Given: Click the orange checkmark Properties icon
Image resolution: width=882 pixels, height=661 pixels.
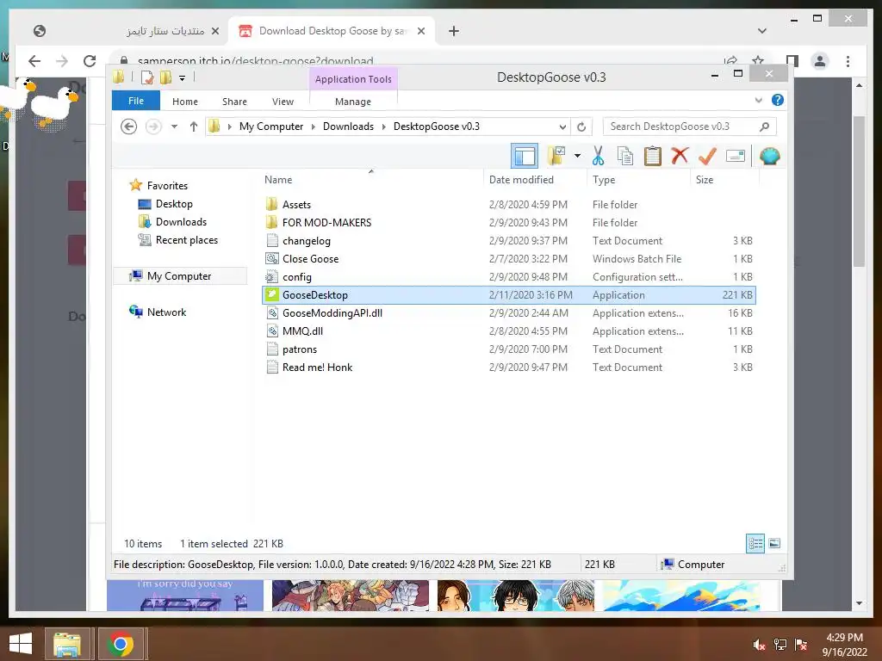Looking at the screenshot, I should point(707,156).
